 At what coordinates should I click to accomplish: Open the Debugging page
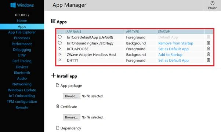pyautogui.click(x=22, y=49)
